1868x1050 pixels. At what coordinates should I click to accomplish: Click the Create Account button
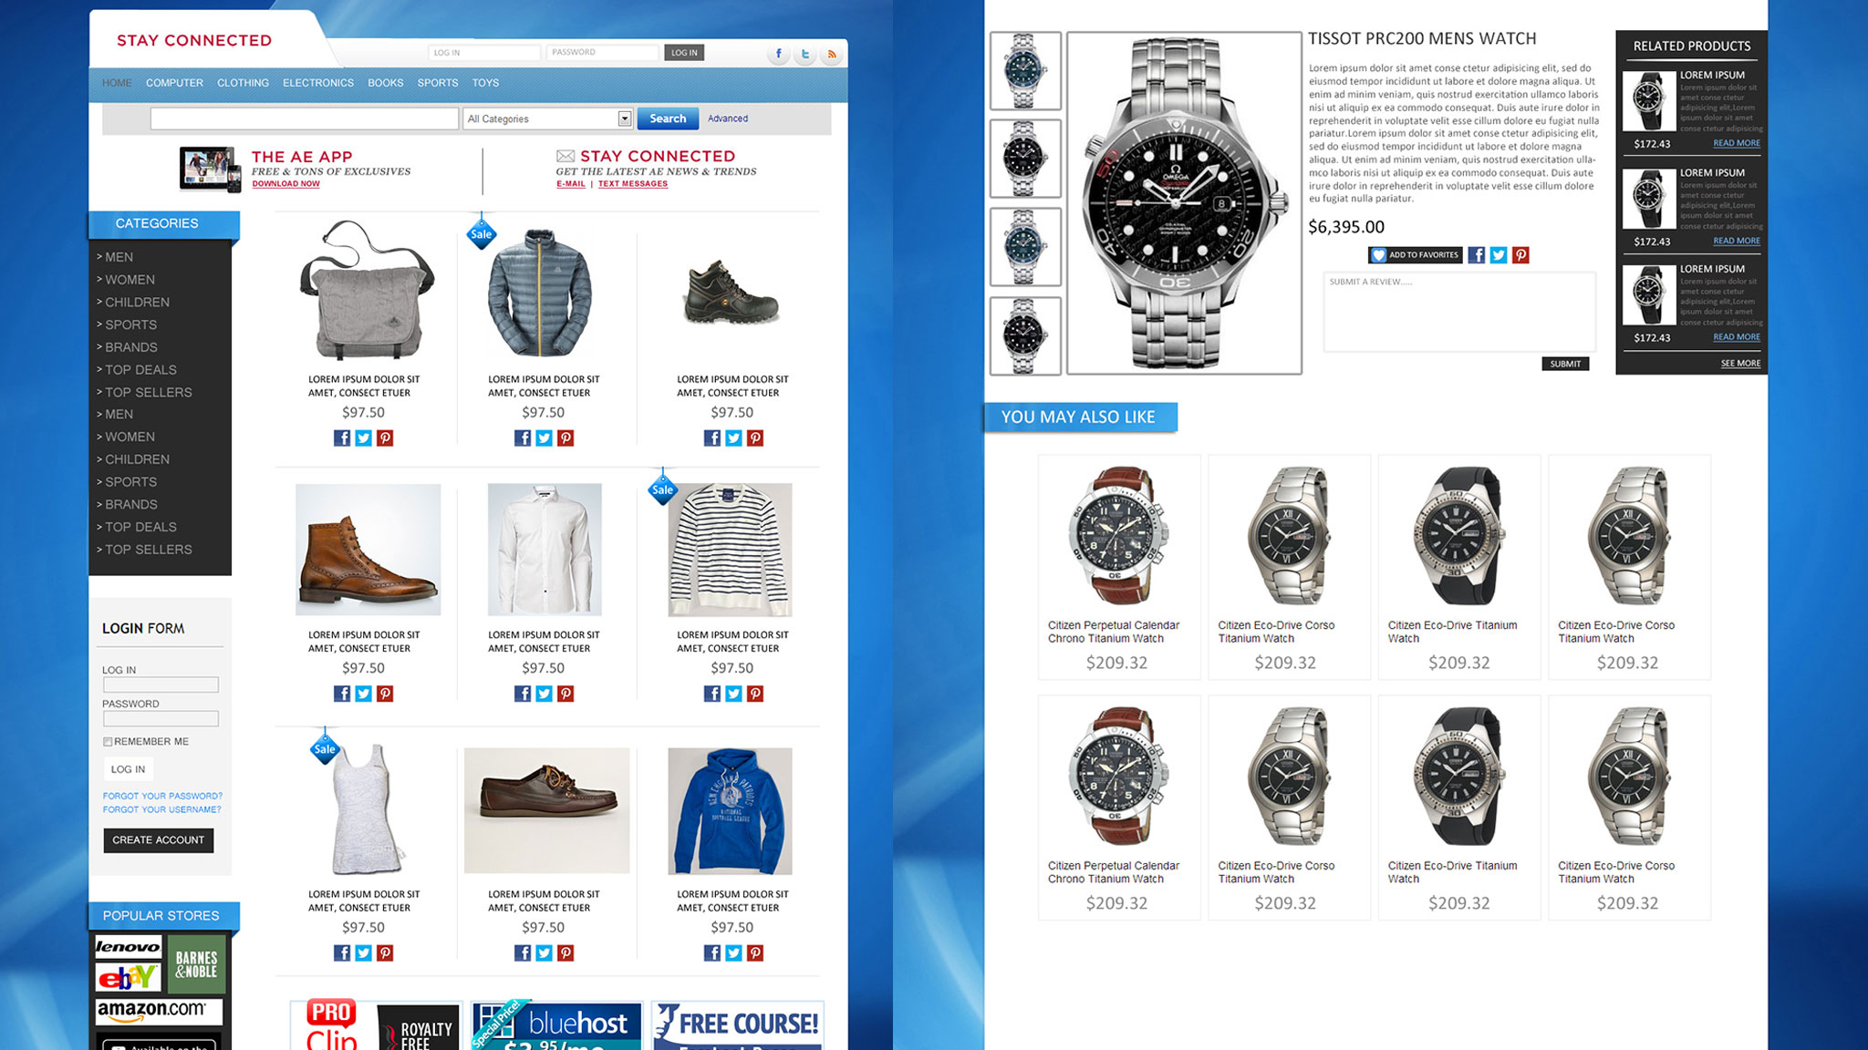pyautogui.click(x=159, y=840)
